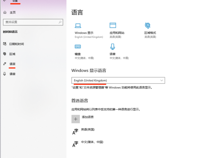Click the back arrow in Settings

[4, 1]
